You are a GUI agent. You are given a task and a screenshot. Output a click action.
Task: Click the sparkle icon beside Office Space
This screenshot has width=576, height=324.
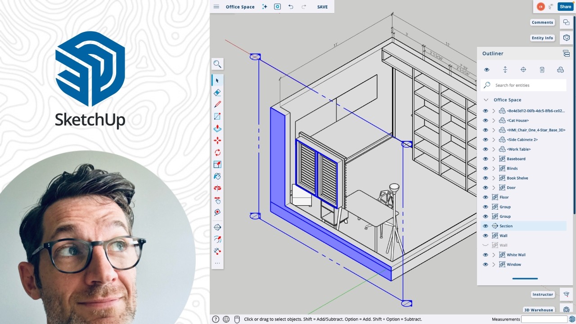(265, 7)
